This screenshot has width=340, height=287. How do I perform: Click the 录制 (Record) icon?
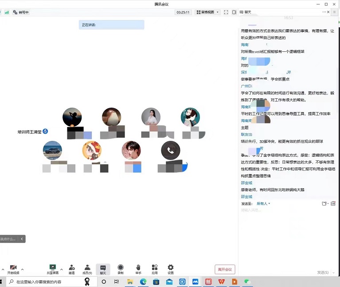point(121,269)
